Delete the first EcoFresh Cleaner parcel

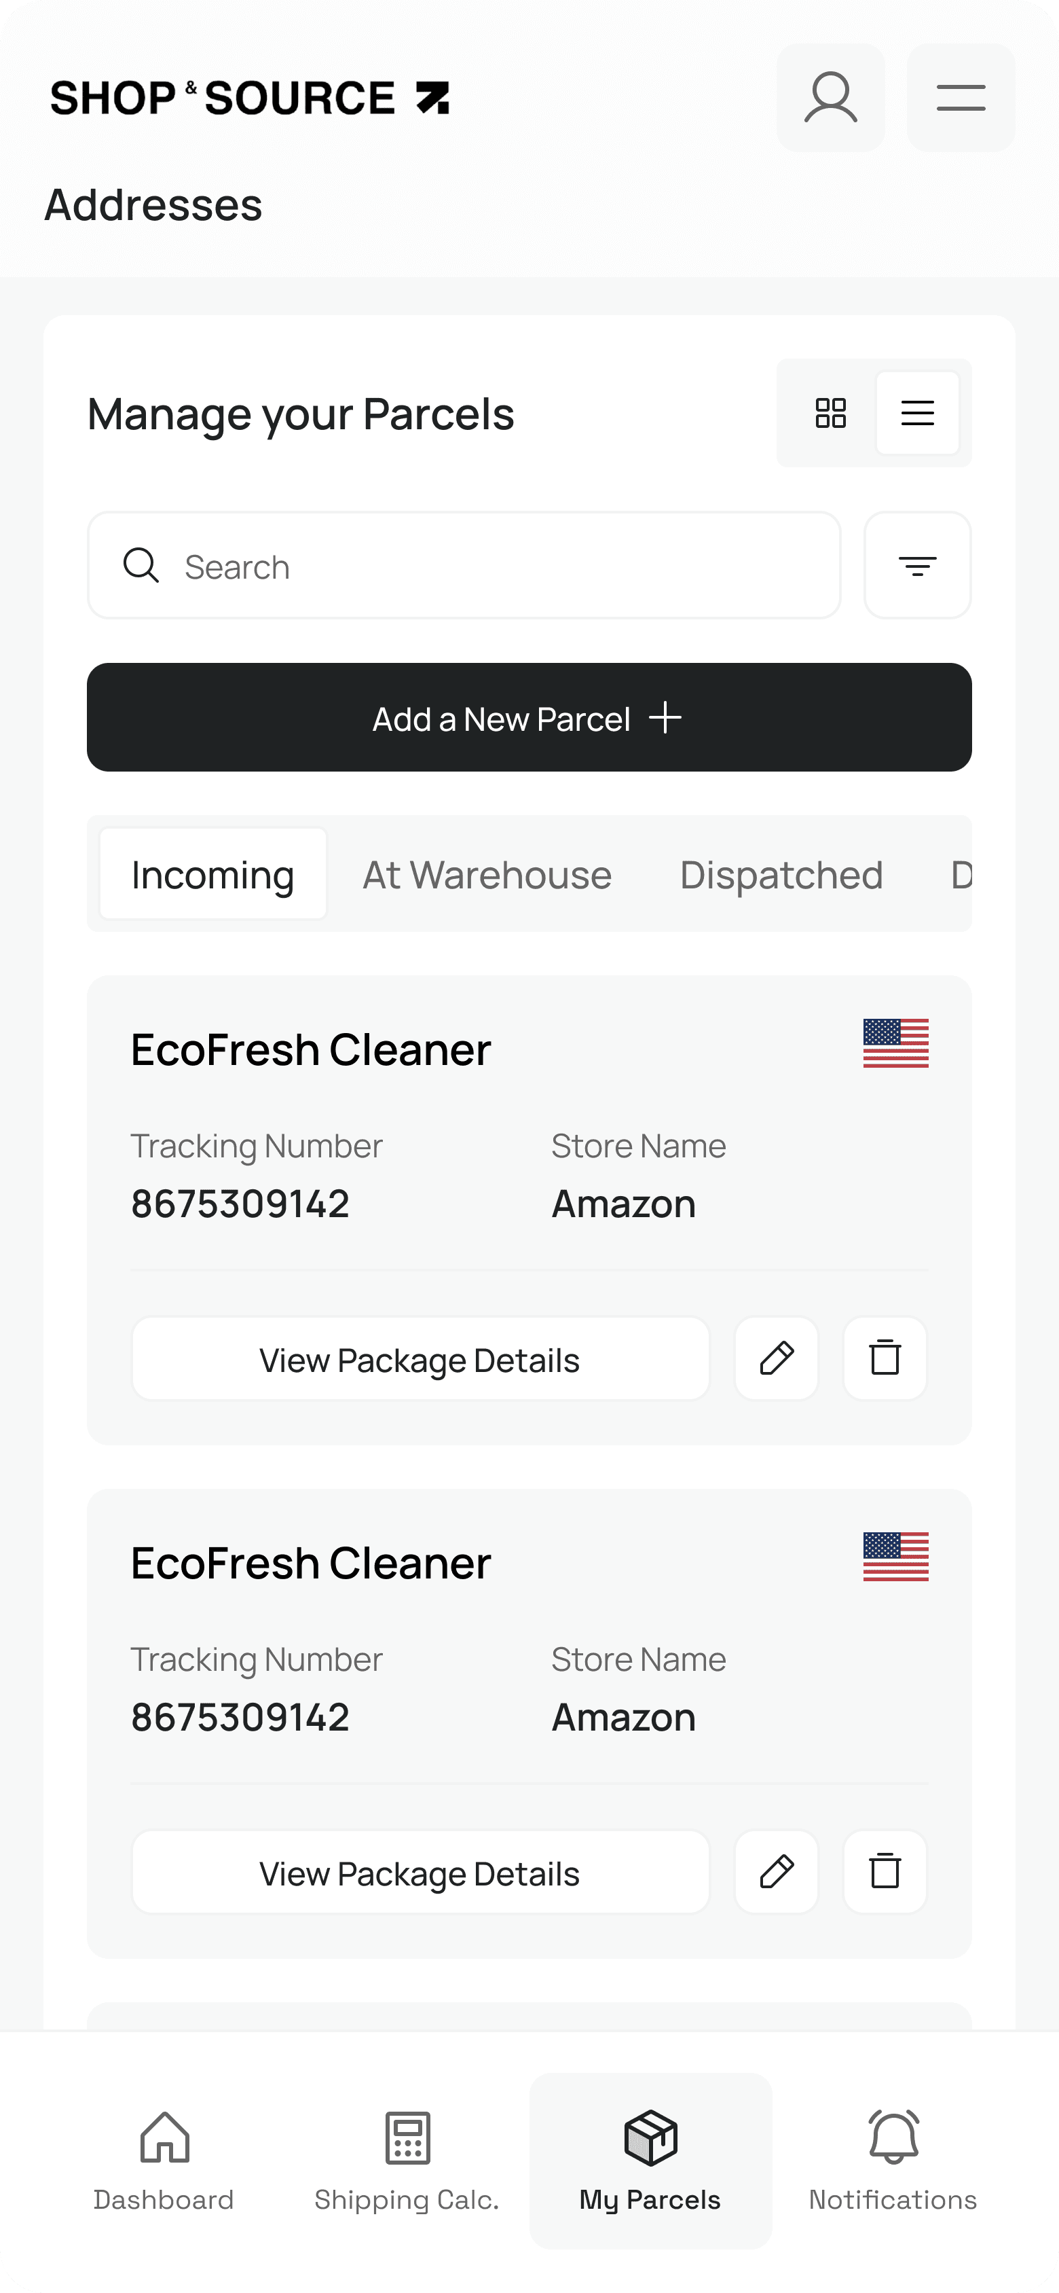coord(885,1359)
